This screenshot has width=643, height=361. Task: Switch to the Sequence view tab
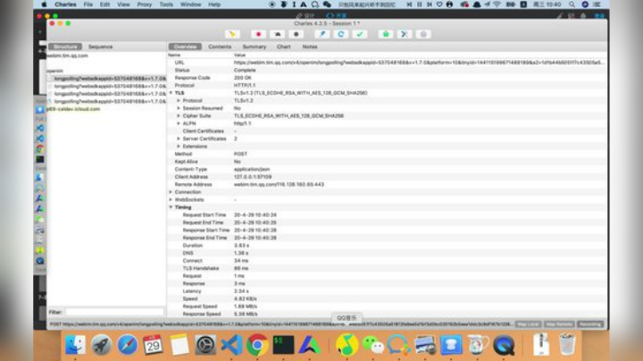pyautogui.click(x=100, y=46)
